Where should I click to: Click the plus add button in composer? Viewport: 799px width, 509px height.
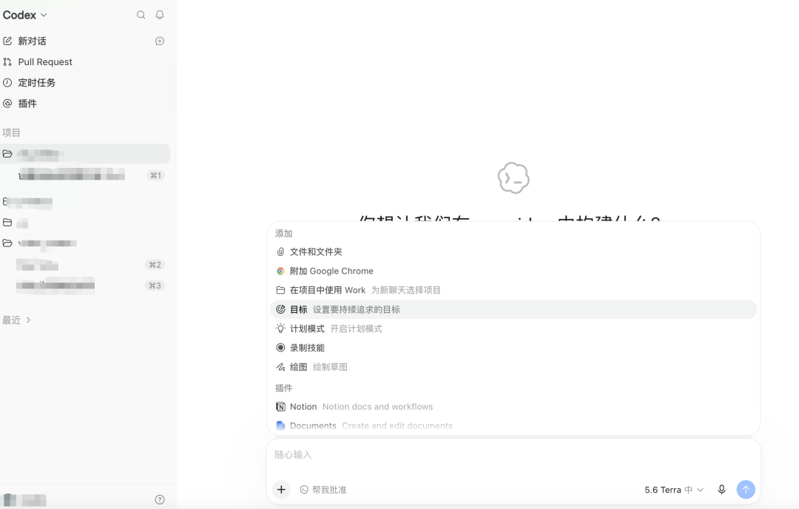coord(281,490)
